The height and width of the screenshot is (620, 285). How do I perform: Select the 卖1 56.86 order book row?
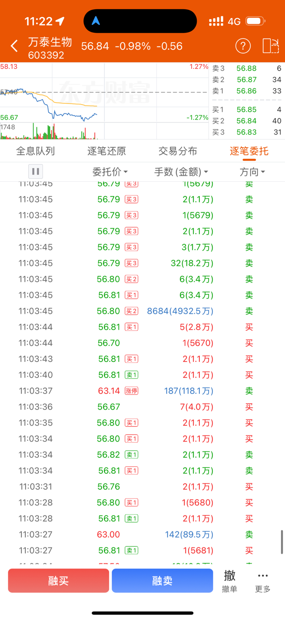247,91
